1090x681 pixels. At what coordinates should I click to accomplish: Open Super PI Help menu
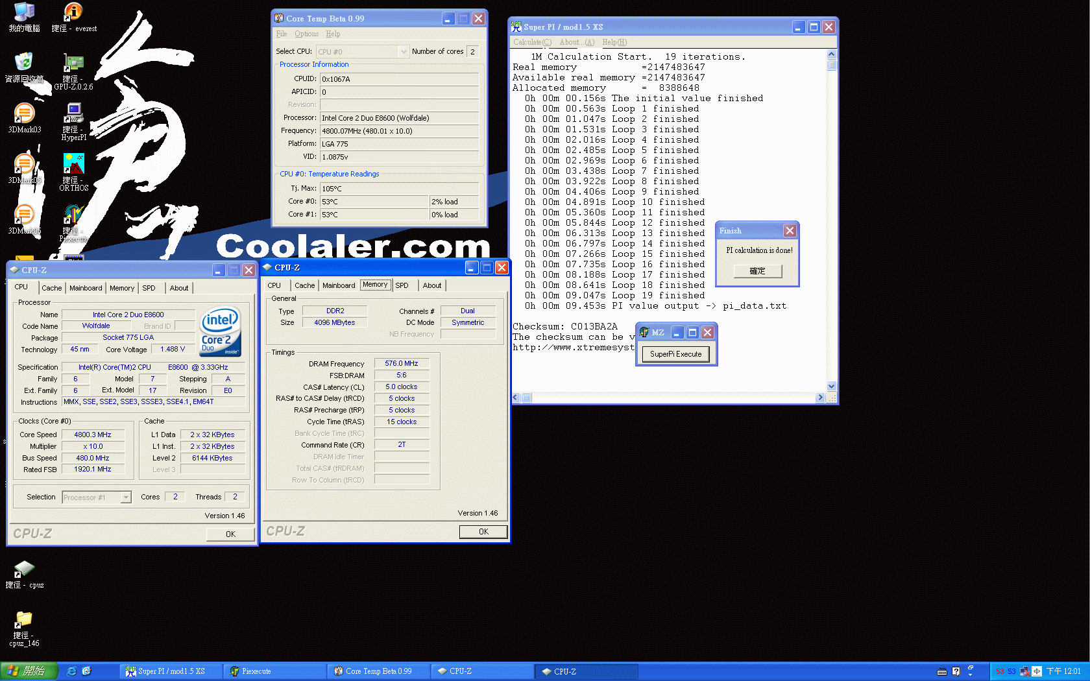pos(614,42)
